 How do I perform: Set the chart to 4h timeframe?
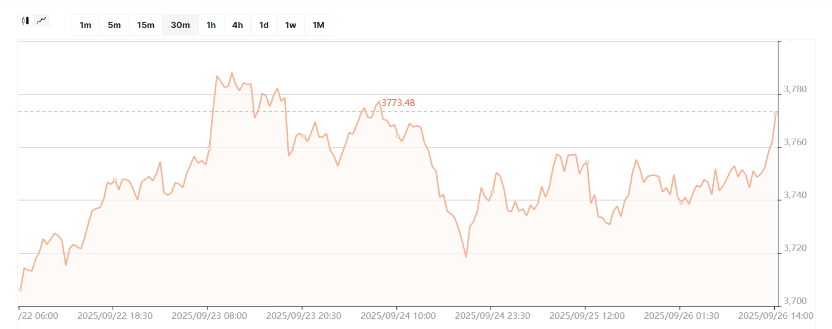[x=237, y=25]
